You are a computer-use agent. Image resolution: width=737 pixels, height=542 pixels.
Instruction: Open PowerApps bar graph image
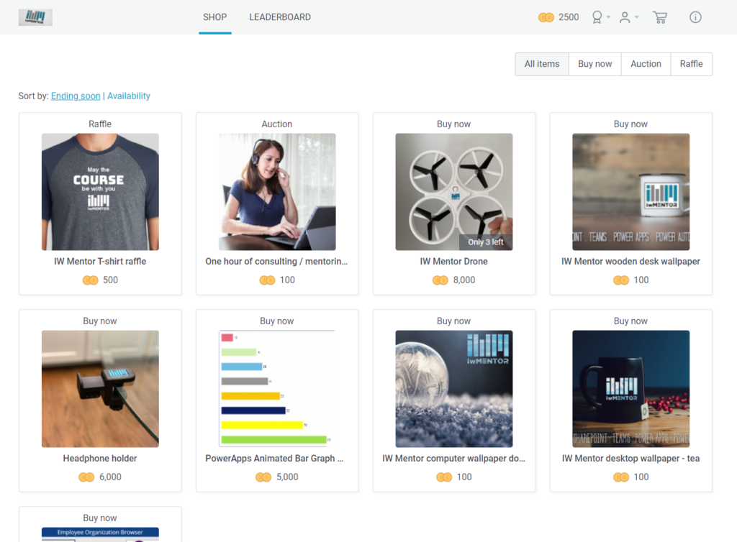point(277,389)
